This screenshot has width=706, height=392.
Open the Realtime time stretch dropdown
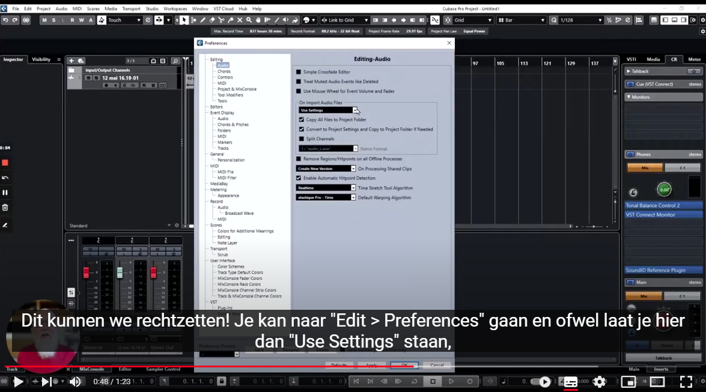pyautogui.click(x=326, y=188)
